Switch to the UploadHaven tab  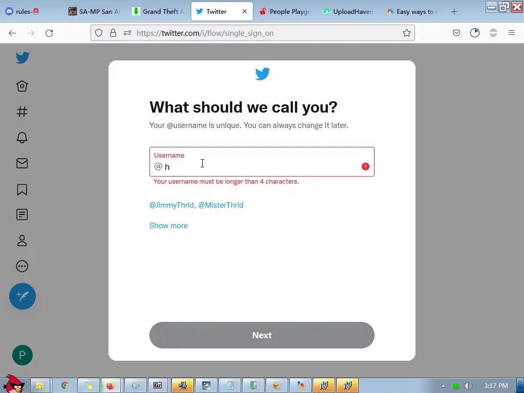coord(349,11)
